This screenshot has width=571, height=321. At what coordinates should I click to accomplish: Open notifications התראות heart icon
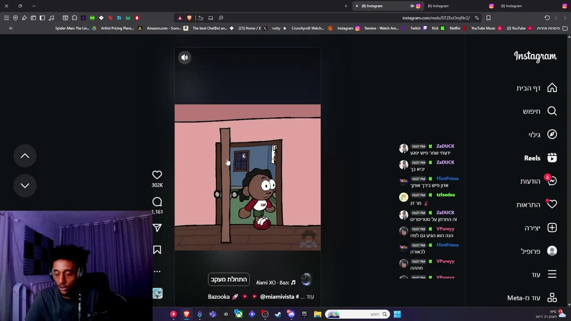[x=537, y=205]
